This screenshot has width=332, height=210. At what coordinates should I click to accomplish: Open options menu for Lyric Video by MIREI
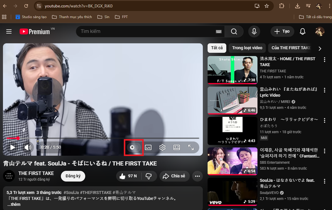point(325,90)
